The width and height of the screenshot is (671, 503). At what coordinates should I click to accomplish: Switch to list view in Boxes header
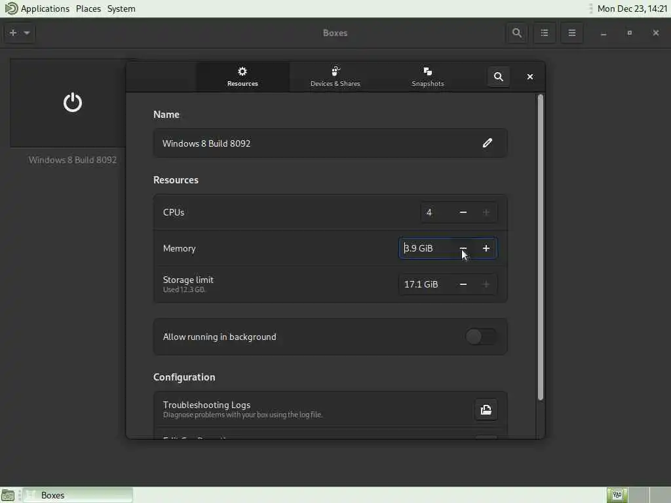coord(545,33)
